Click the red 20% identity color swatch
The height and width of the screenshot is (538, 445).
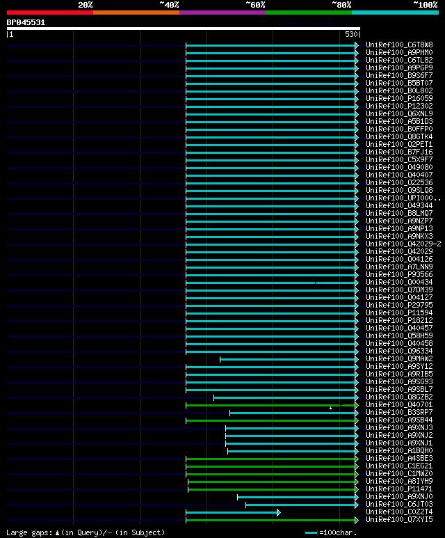(50, 13)
